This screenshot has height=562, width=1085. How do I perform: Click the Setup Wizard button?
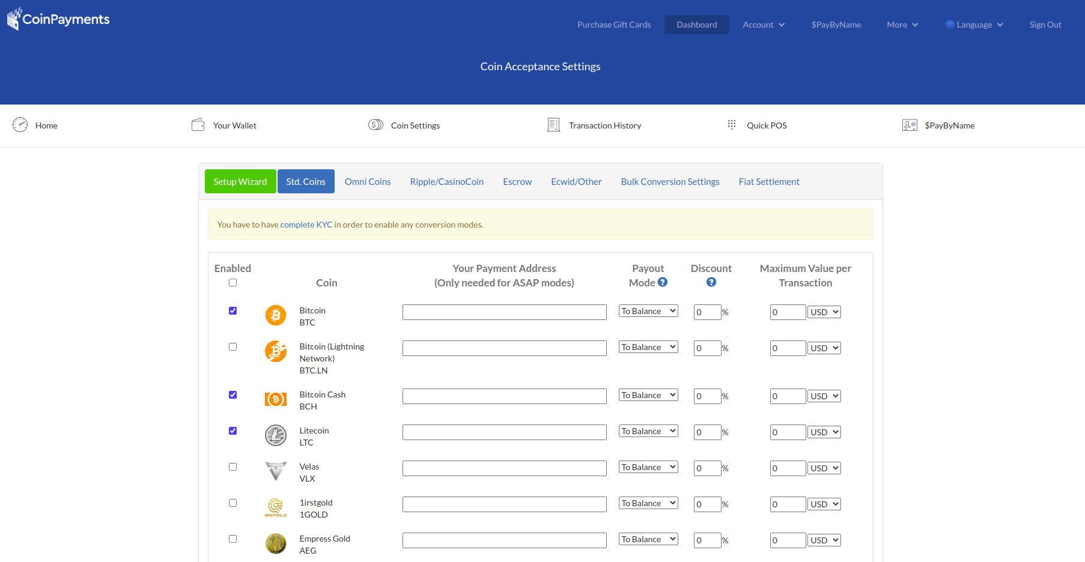click(240, 182)
